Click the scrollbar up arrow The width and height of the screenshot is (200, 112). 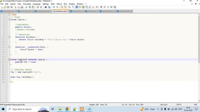pyautogui.click(x=199, y=15)
